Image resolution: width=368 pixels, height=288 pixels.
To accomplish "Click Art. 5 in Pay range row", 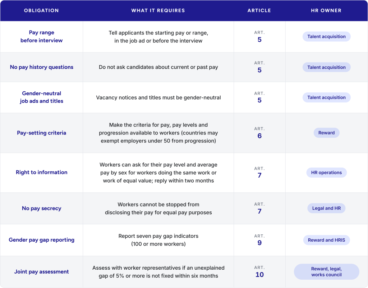I will (259, 37).
